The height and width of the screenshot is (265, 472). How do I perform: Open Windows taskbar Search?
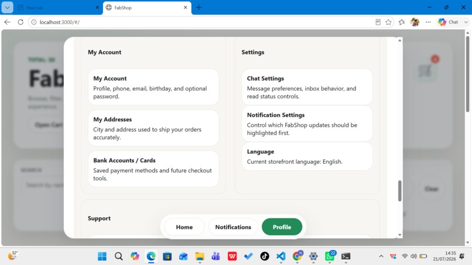[x=119, y=256]
